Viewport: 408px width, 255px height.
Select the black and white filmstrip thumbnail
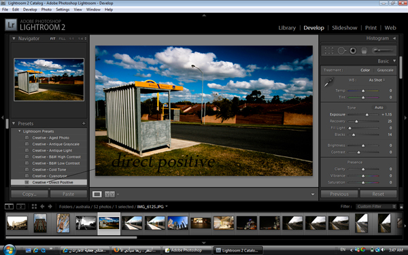[x=86, y=223]
